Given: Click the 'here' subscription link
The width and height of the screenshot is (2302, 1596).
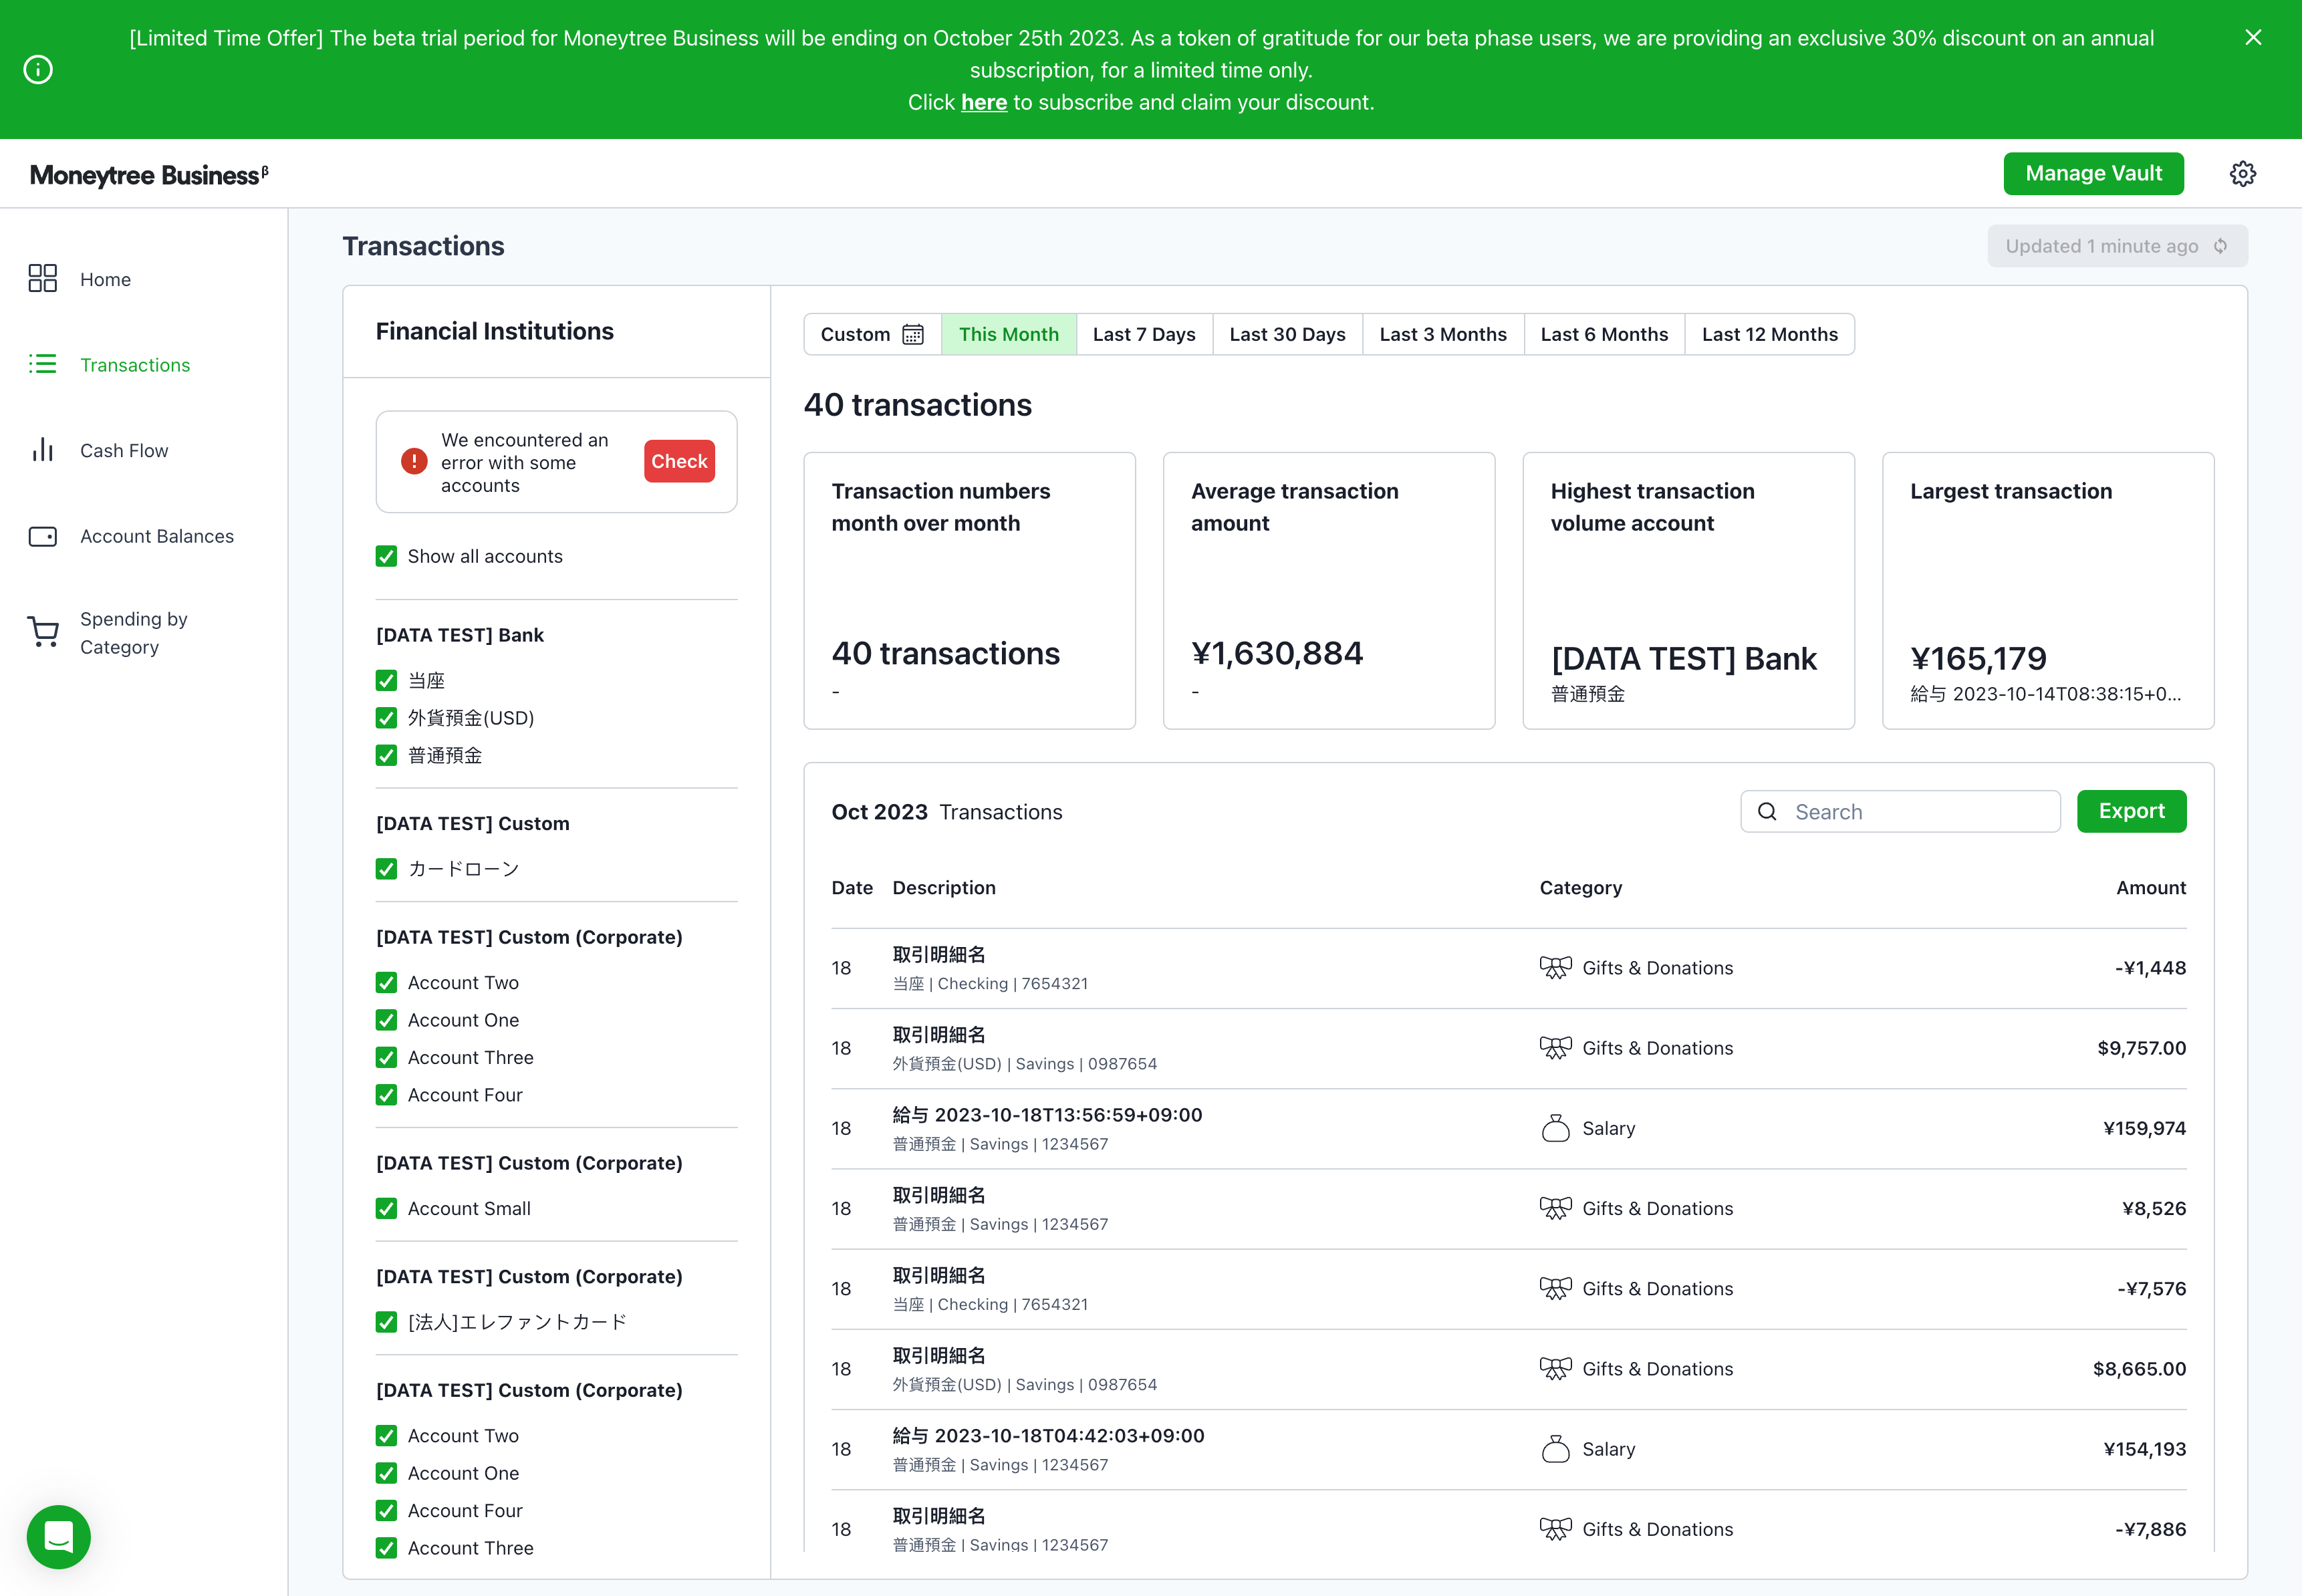Looking at the screenshot, I should pyautogui.click(x=984, y=102).
